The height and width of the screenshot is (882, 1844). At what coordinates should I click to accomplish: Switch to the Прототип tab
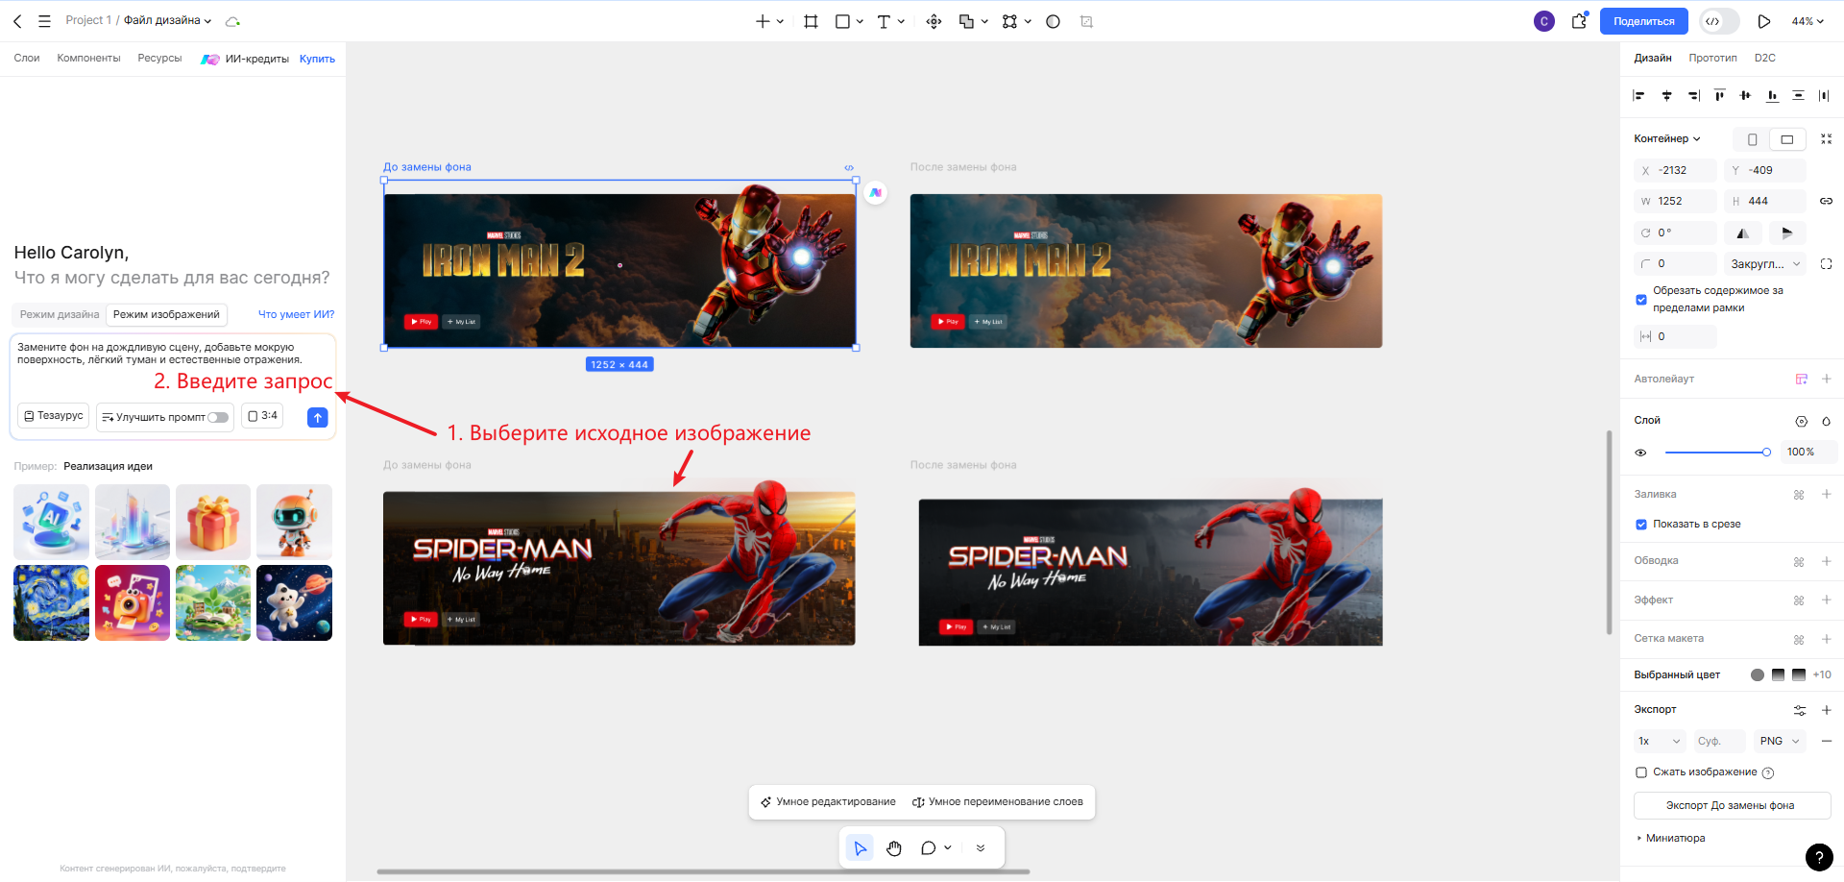click(1712, 58)
